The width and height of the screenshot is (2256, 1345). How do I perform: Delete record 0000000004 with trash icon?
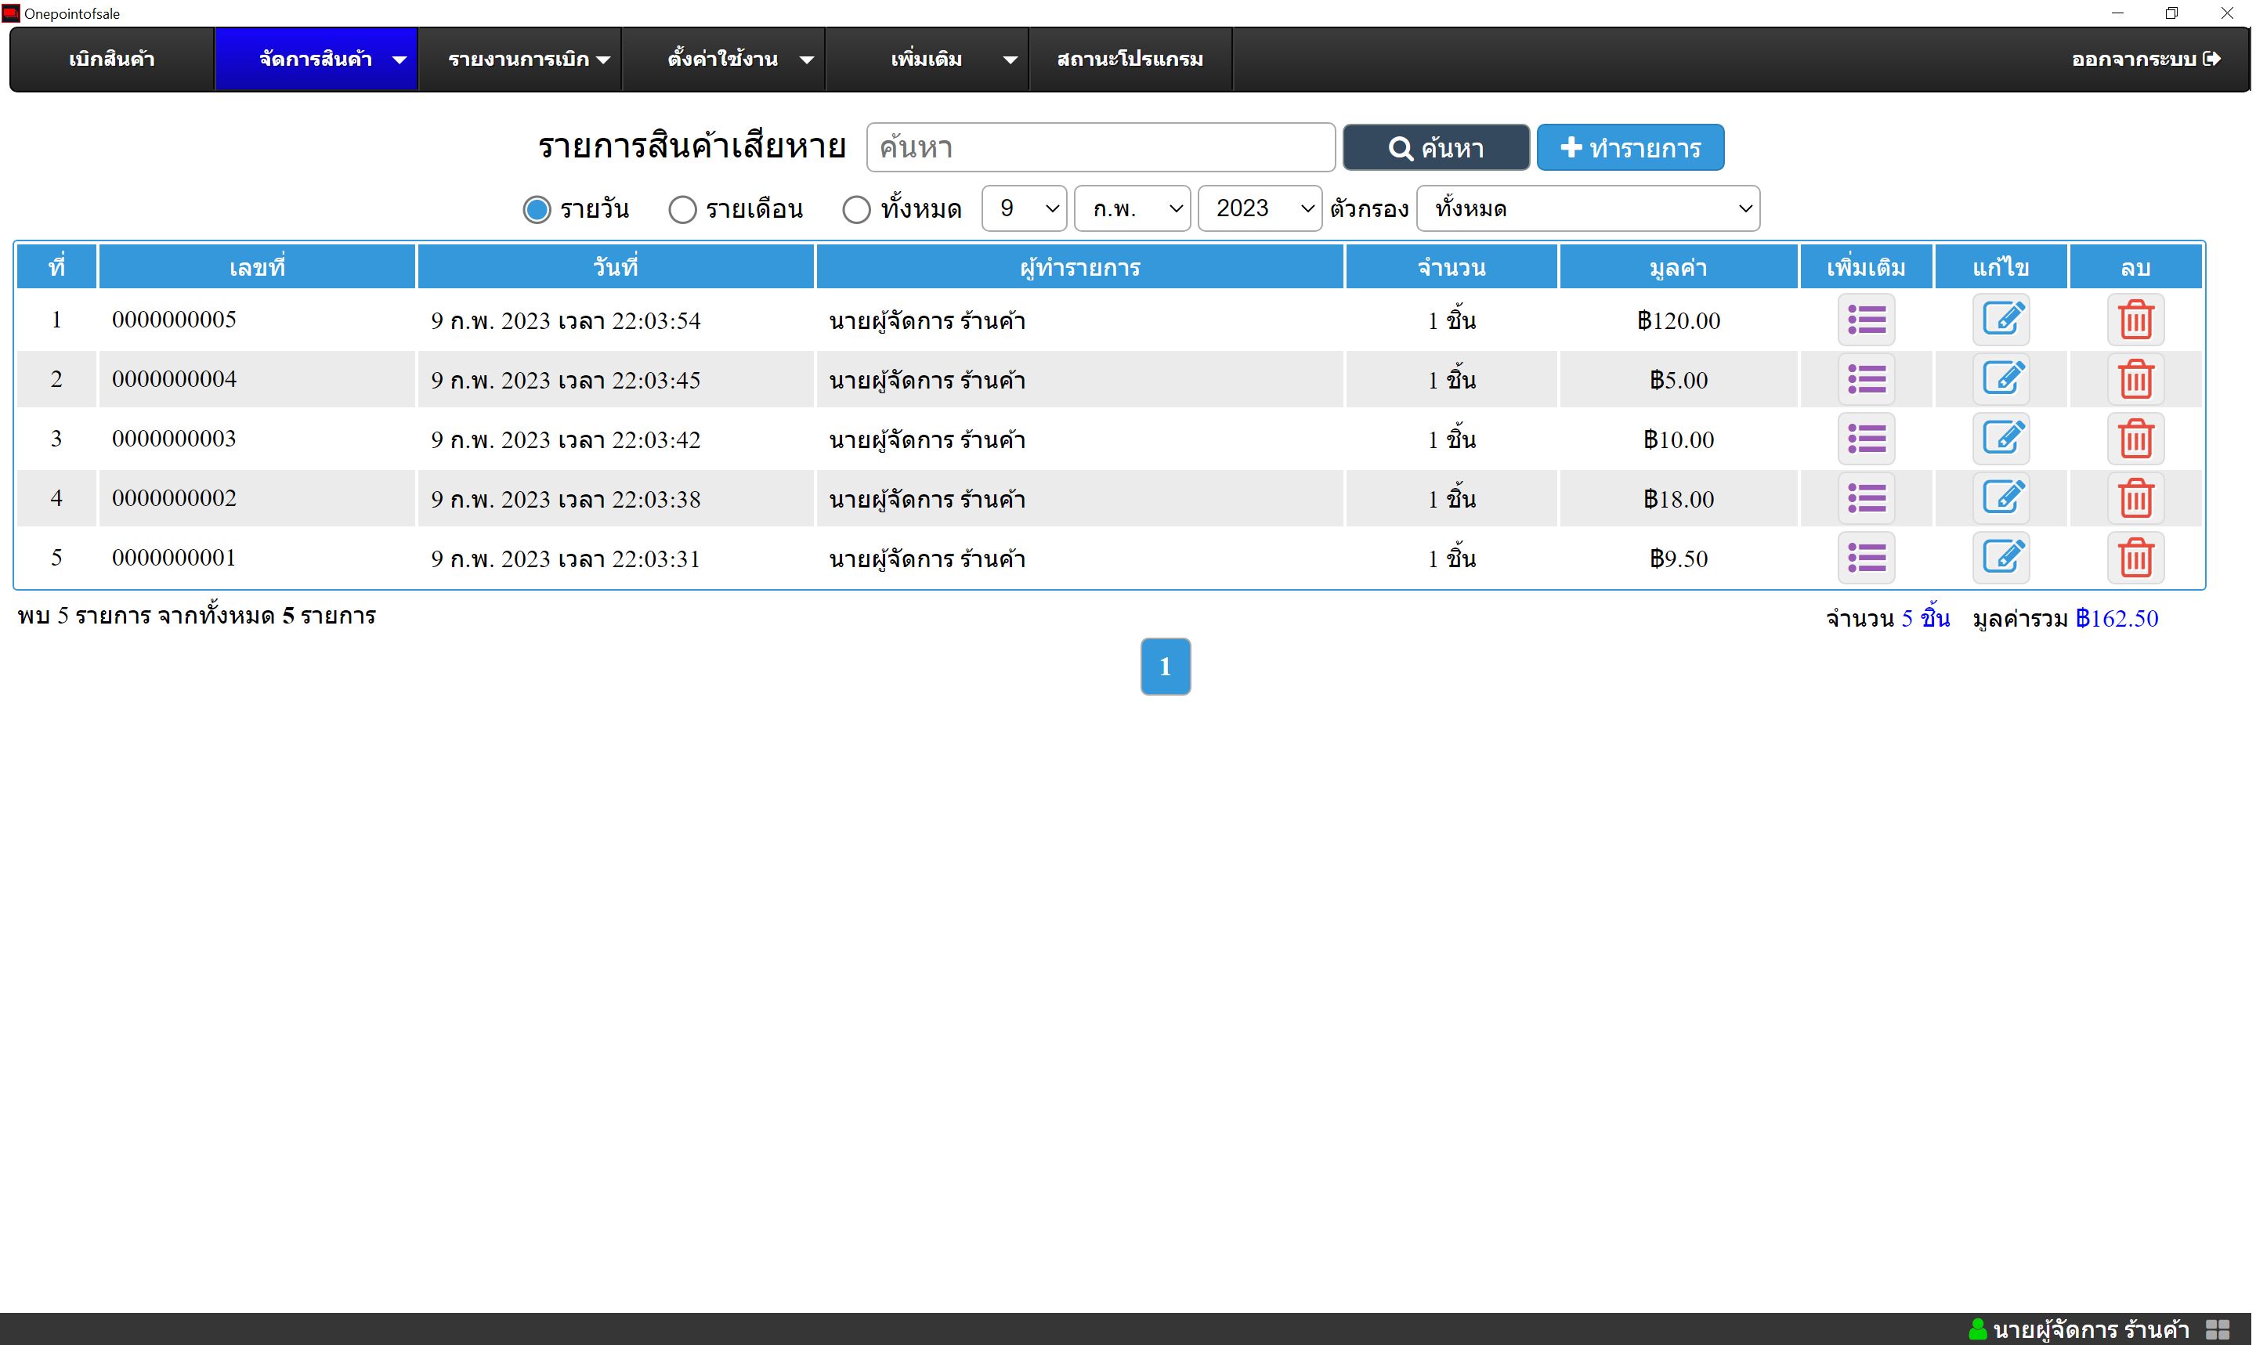[2135, 379]
